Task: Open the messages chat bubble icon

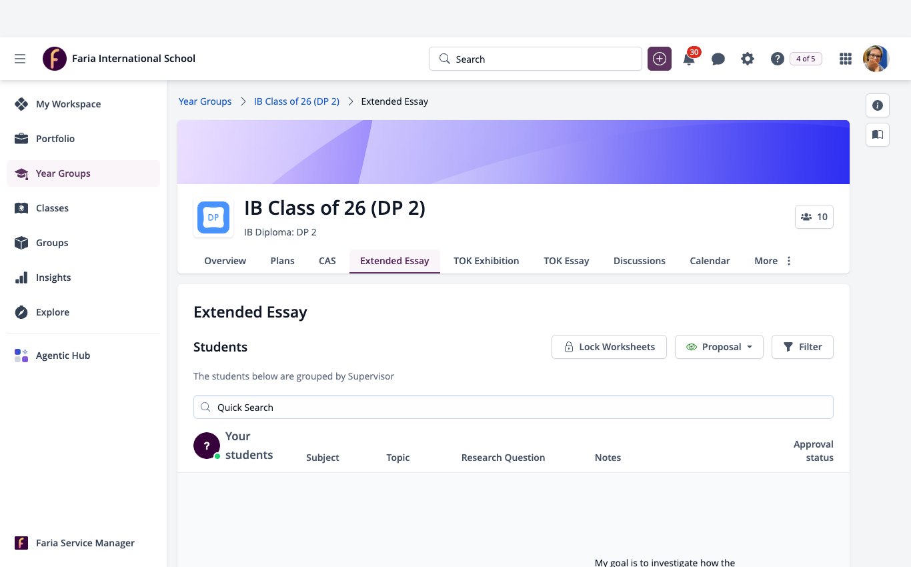Action: (718, 59)
